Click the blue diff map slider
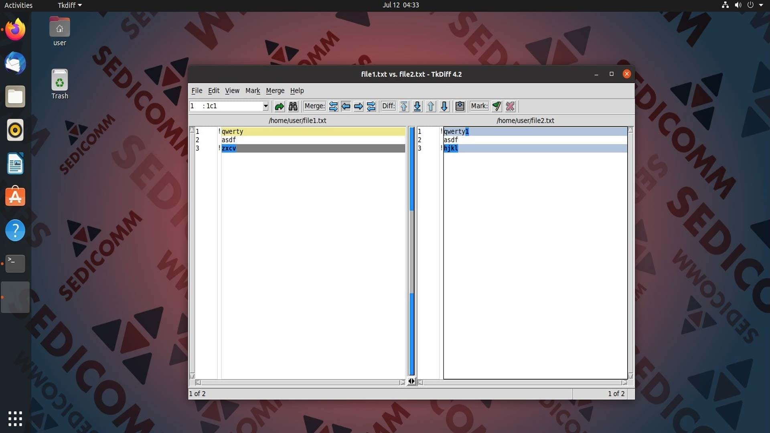Image resolution: width=770 pixels, height=433 pixels. [x=411, y=168]
